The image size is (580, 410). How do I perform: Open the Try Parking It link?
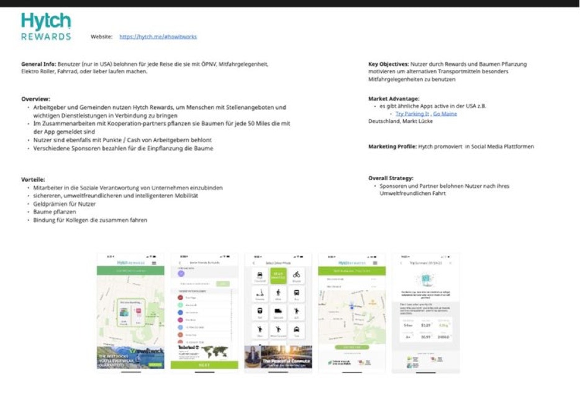[412, 114]
